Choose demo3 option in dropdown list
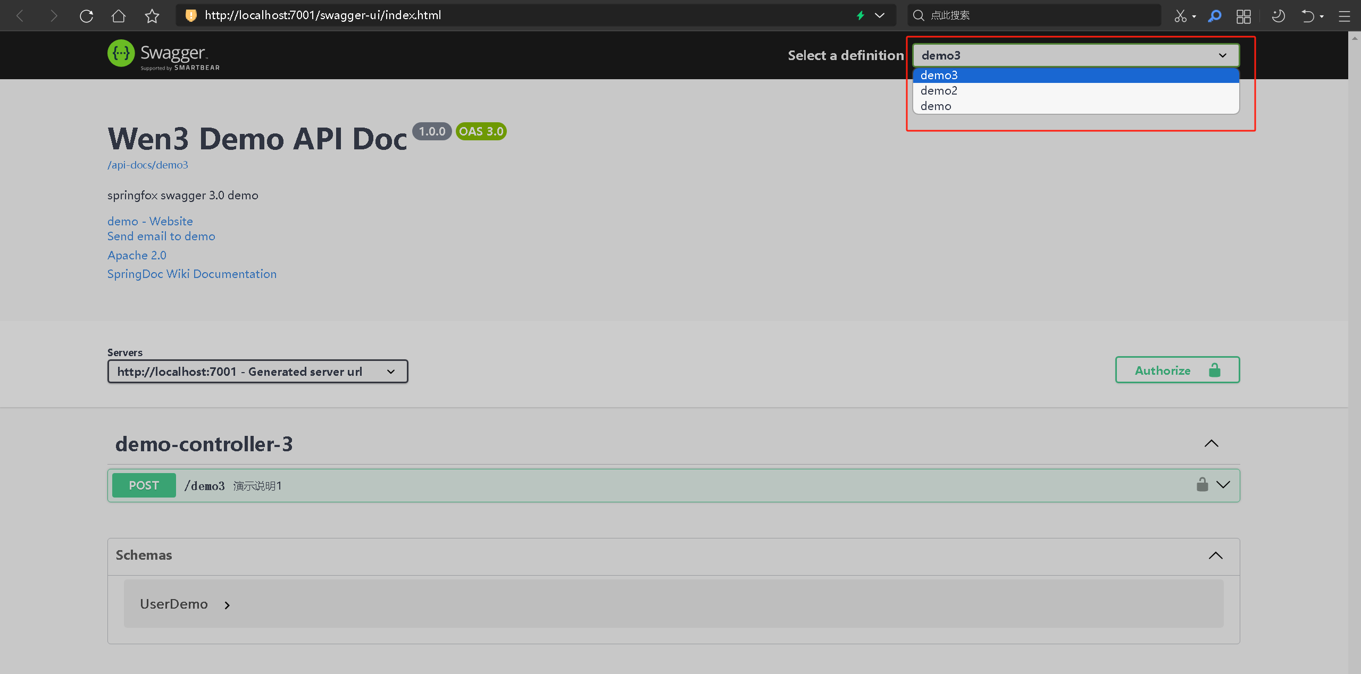1361x674 pixels. click(x=939, y=75)
